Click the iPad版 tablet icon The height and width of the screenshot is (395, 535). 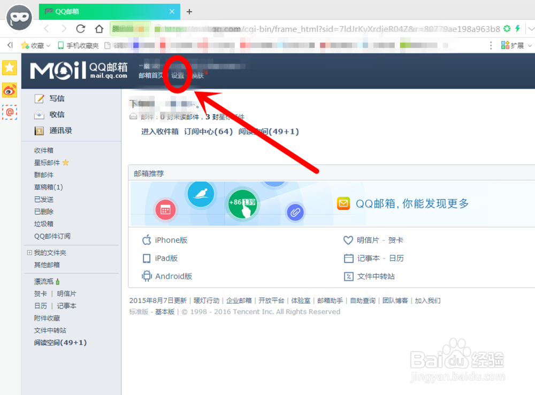[x=147, y=258]
